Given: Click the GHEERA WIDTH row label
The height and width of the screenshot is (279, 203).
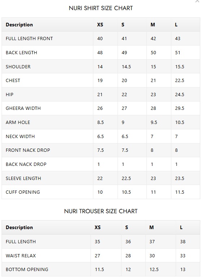Looking at the screenshot, I should pyautogui.click(x=23, y=108).
